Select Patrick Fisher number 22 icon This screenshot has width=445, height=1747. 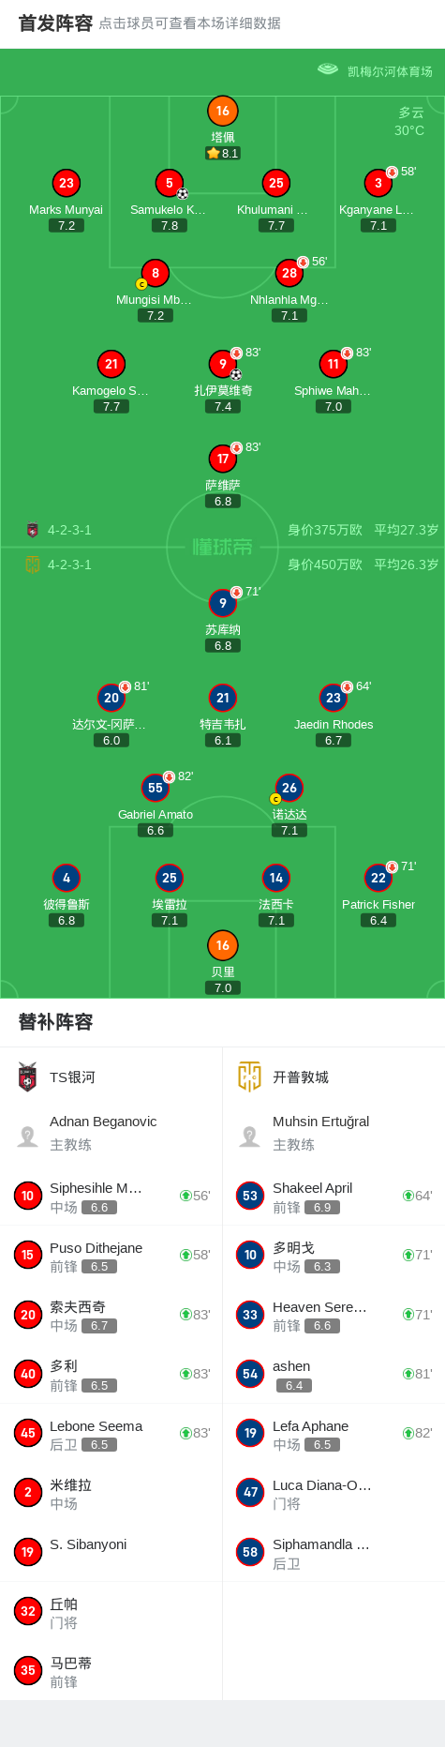[x=378, y=878]
